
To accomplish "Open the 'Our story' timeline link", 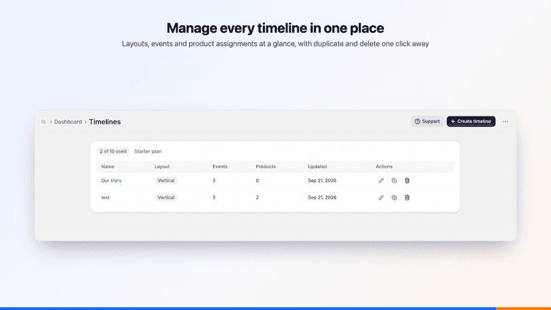I will tap(111, 181).
